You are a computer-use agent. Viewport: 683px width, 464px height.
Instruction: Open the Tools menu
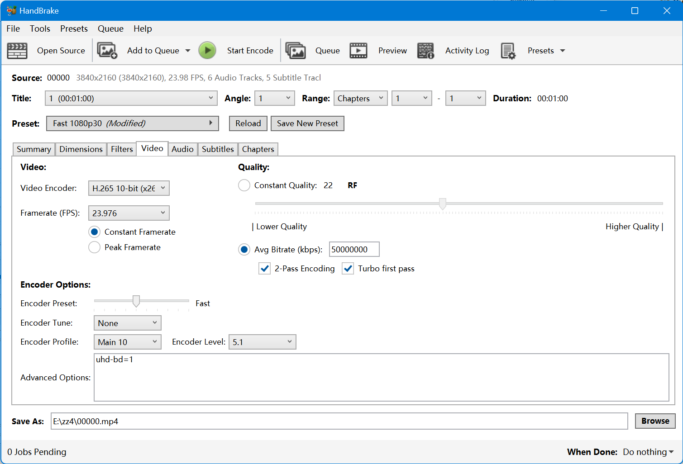40,28
